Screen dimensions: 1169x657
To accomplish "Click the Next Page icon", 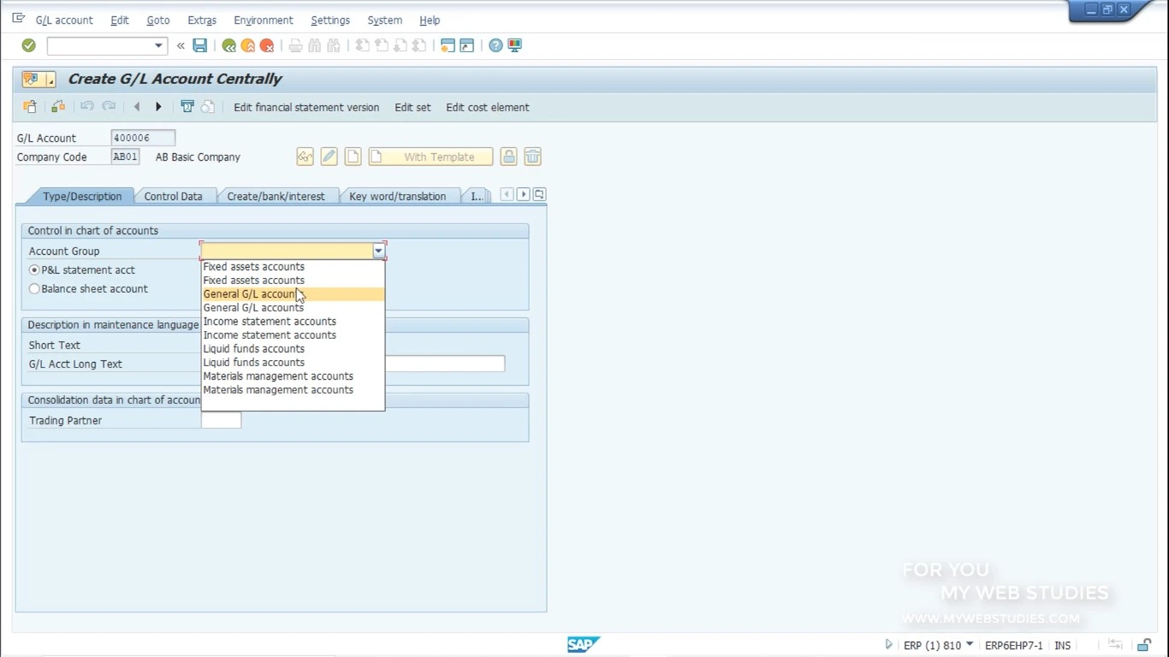I will point(401,45).
